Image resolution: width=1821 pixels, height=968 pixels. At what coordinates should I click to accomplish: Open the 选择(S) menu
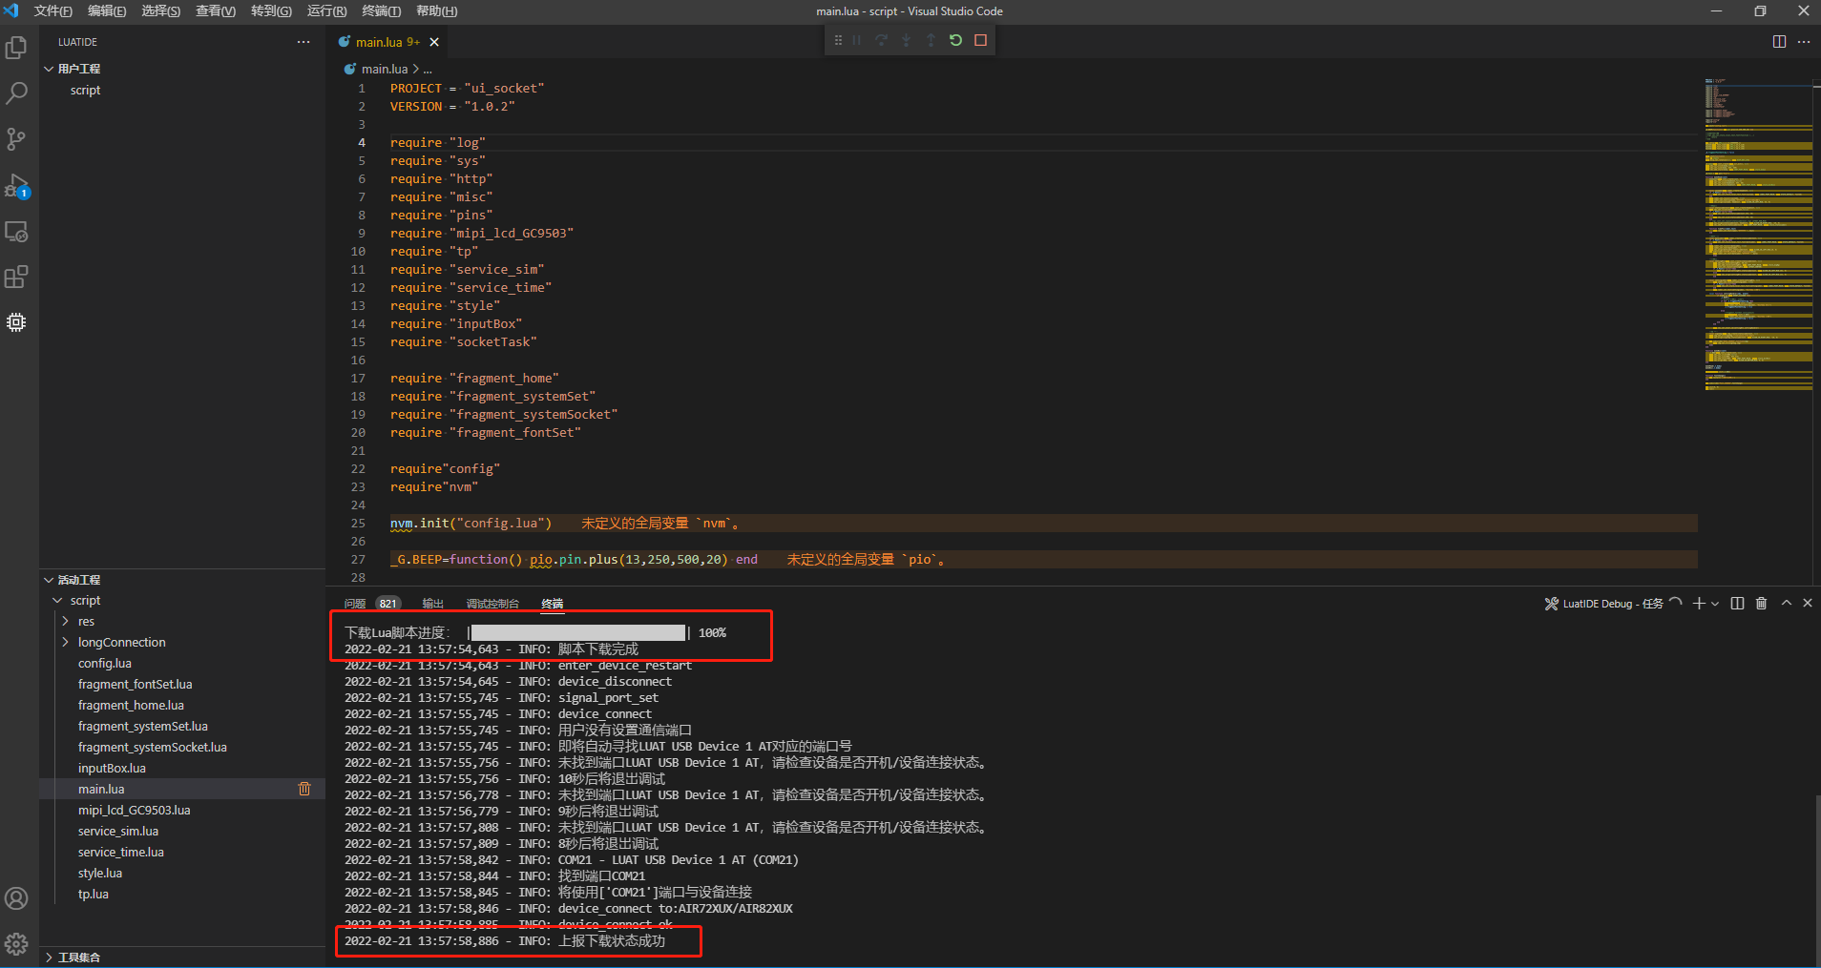pos(160,11)
